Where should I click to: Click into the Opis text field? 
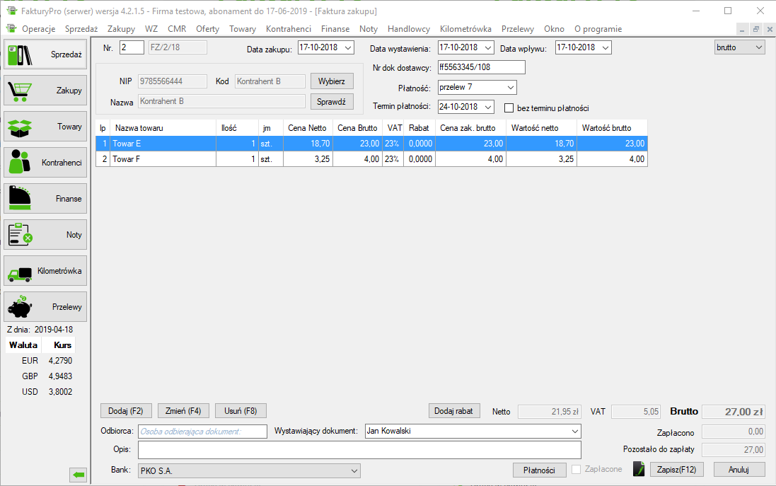359,451
